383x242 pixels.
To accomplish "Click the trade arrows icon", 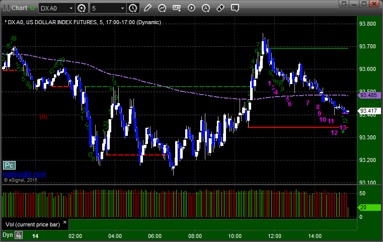I will point(220,8).
